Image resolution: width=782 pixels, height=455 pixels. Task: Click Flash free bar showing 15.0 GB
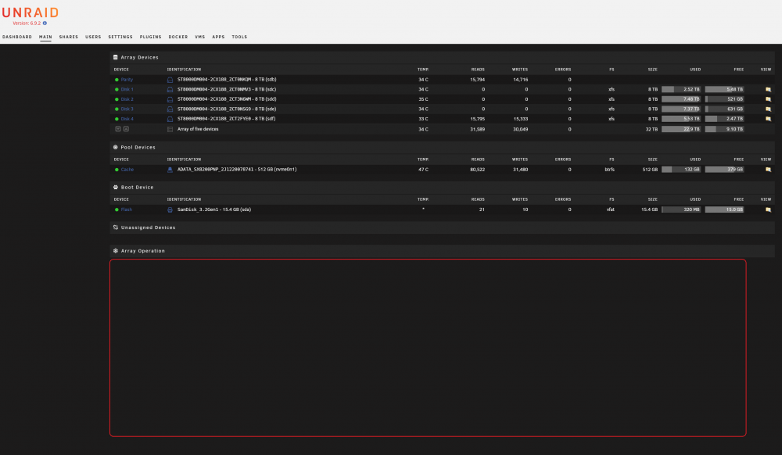click(x=724, y=210)
